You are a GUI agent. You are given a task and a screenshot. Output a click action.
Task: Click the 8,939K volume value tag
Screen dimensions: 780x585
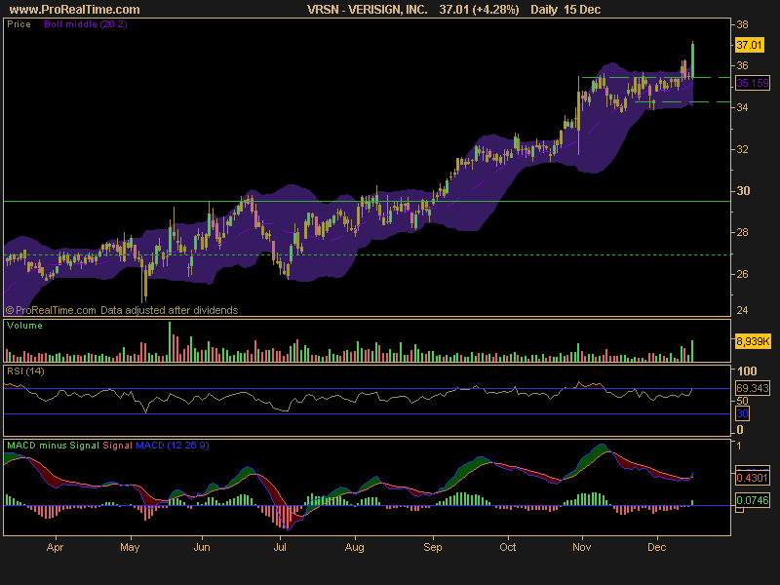point(753,341)
